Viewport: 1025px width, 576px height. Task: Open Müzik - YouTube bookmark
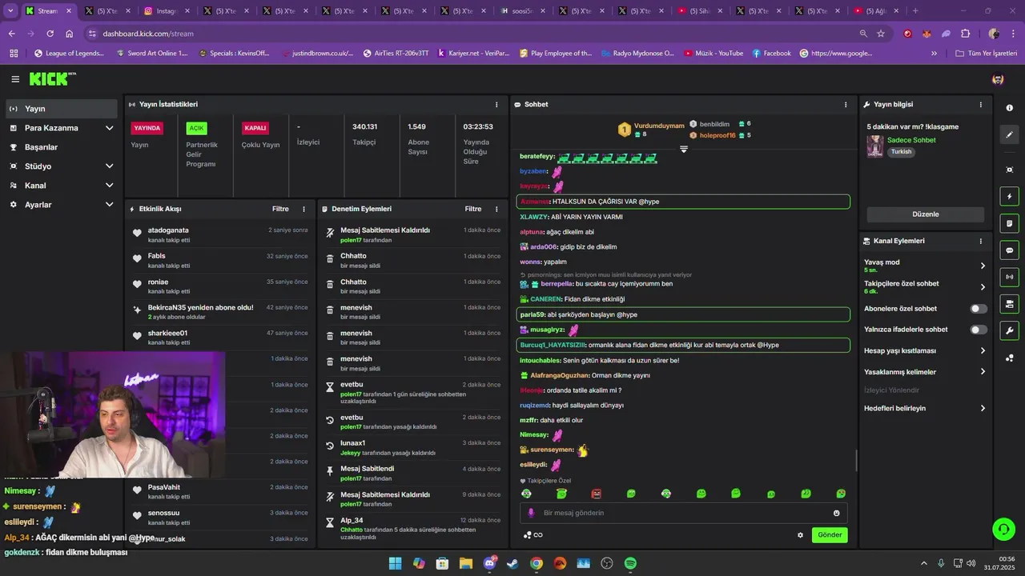coord(712,54)
